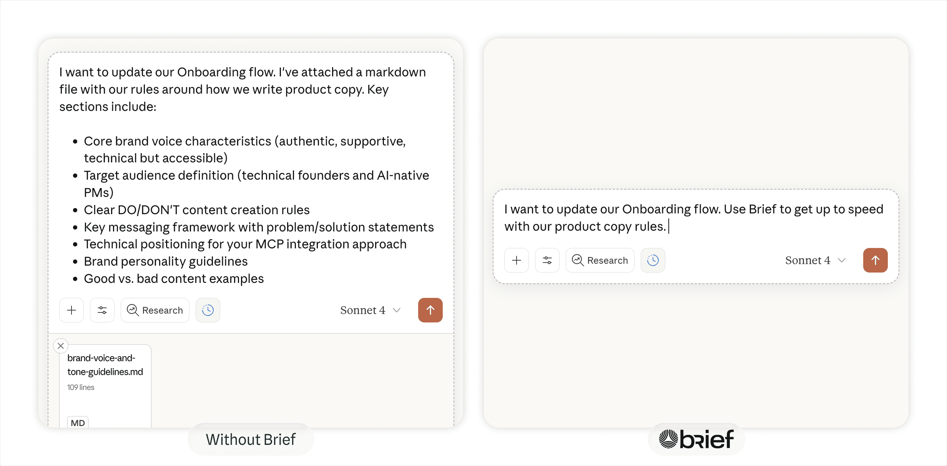Click the plus attach icon in right panel
This screenshot has width=947, height=466.
click(517, 260)
